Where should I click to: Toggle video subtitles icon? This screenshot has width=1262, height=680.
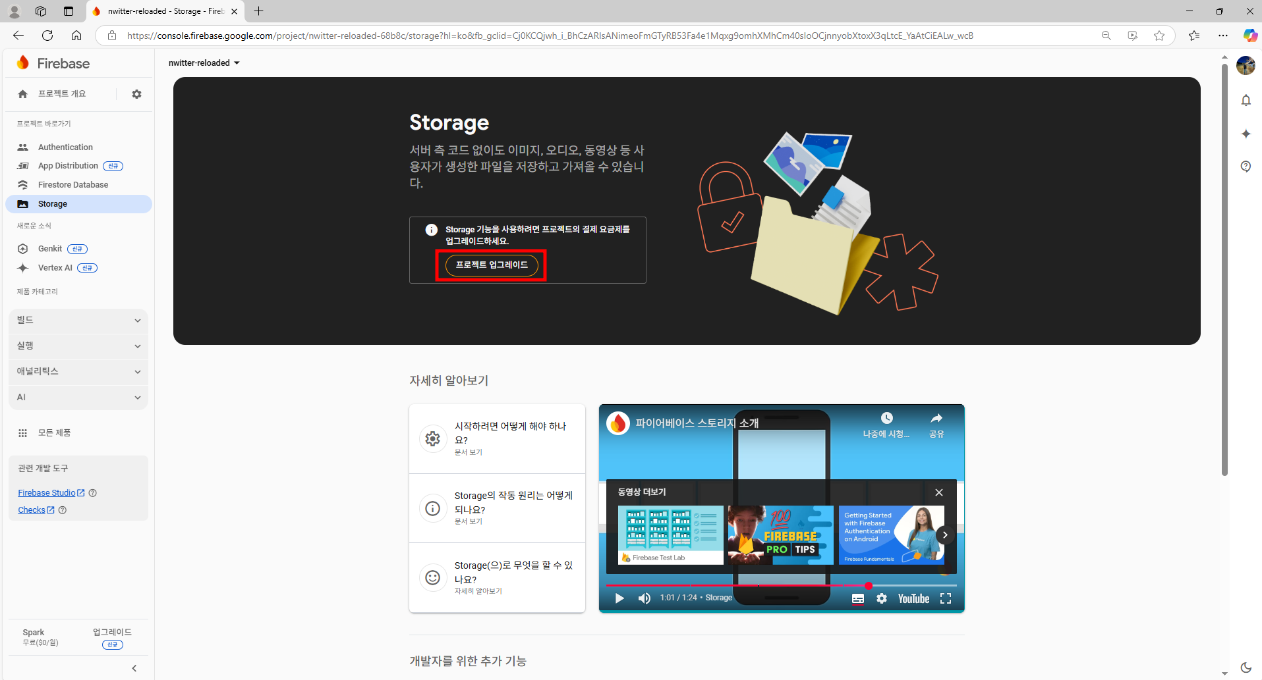[857, 598]
